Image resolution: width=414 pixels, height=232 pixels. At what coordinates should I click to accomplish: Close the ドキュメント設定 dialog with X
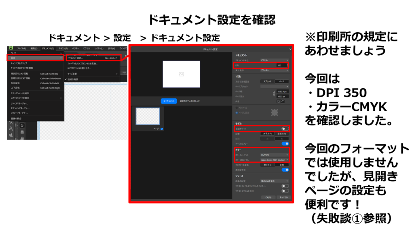[x=290, y=49]
